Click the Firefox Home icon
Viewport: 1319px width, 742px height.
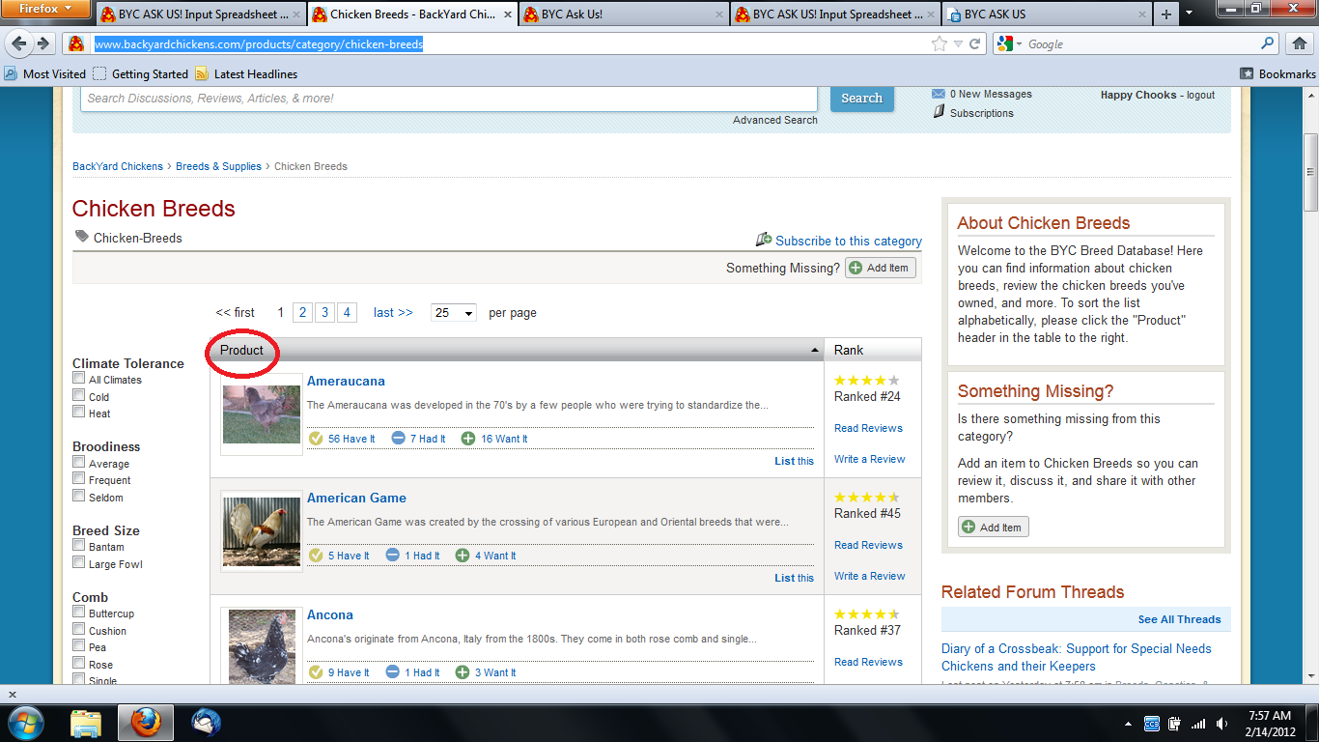(1299, 43)
